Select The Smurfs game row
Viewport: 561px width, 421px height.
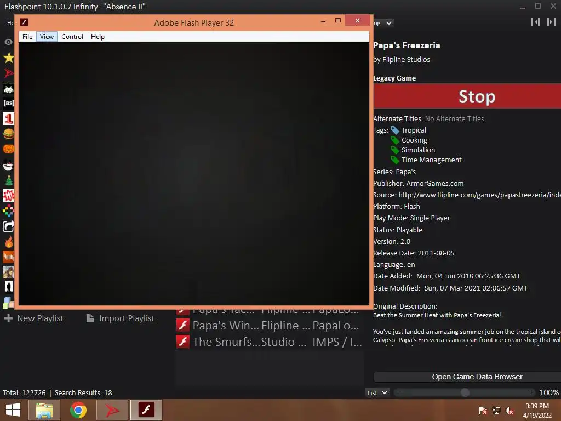(x=270, y=342)
